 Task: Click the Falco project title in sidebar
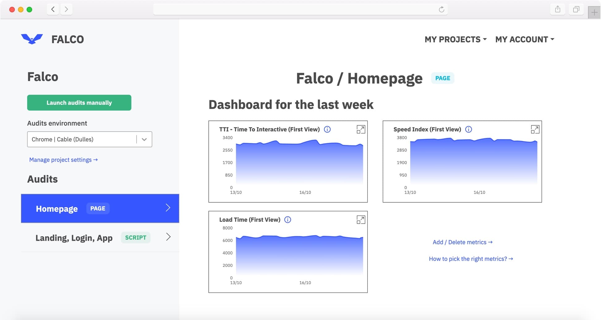tap(43, 77)
